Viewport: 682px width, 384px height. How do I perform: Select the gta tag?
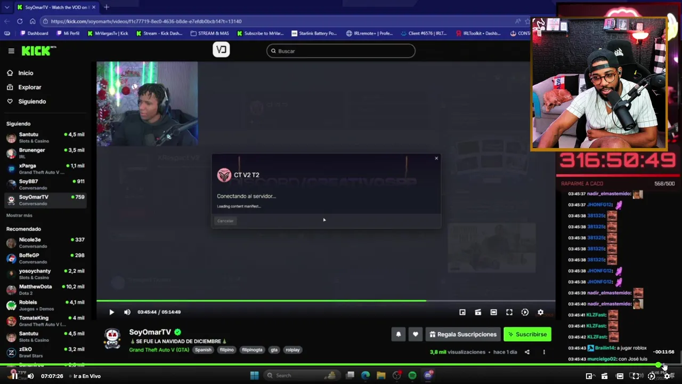(274, 350)
